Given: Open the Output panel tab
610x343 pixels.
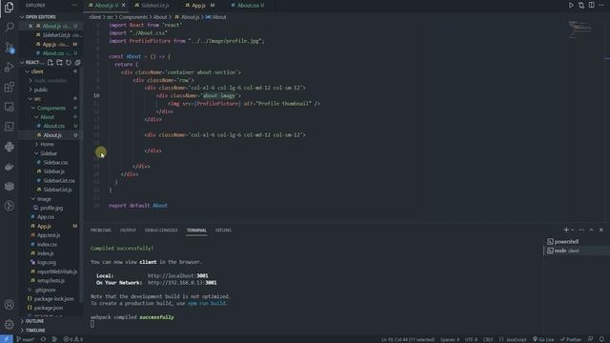Looking at the screenshot, I should click(128, 231).
